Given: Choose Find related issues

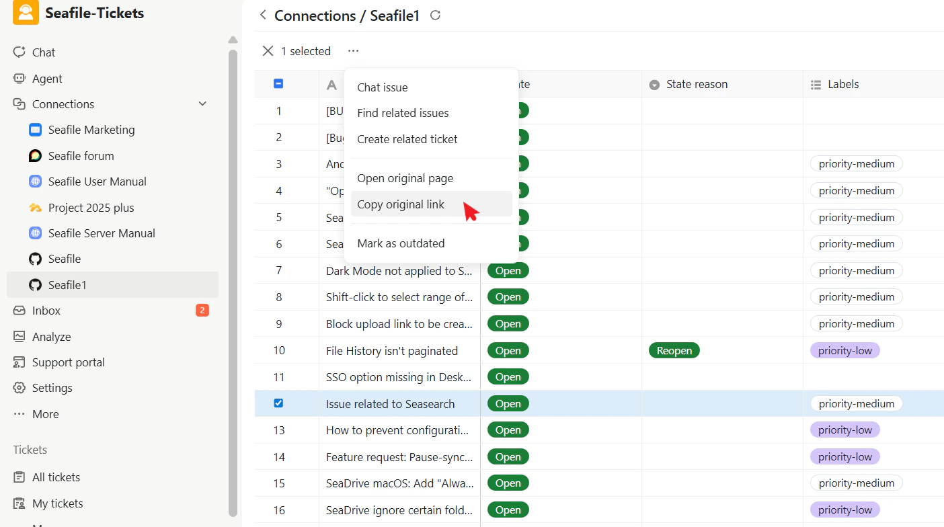Looking at the screenshot, I should 431,113.
